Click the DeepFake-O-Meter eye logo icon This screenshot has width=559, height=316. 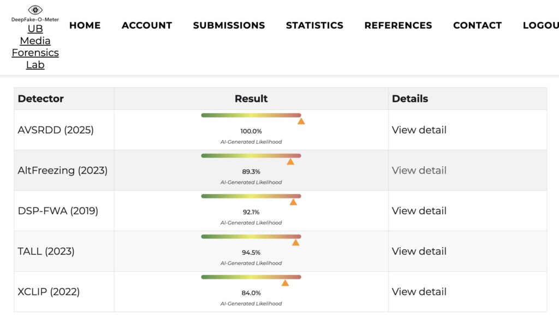pyautogui.click(x=35, y=10)
